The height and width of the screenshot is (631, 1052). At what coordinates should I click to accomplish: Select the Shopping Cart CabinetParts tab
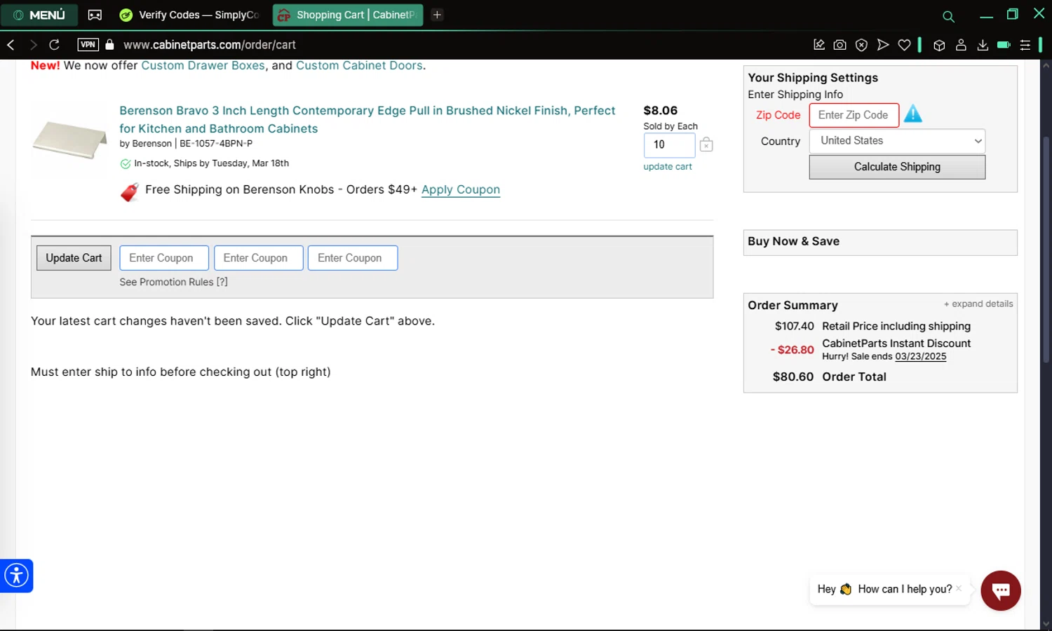pyautogui.click(x=348, y=15)
